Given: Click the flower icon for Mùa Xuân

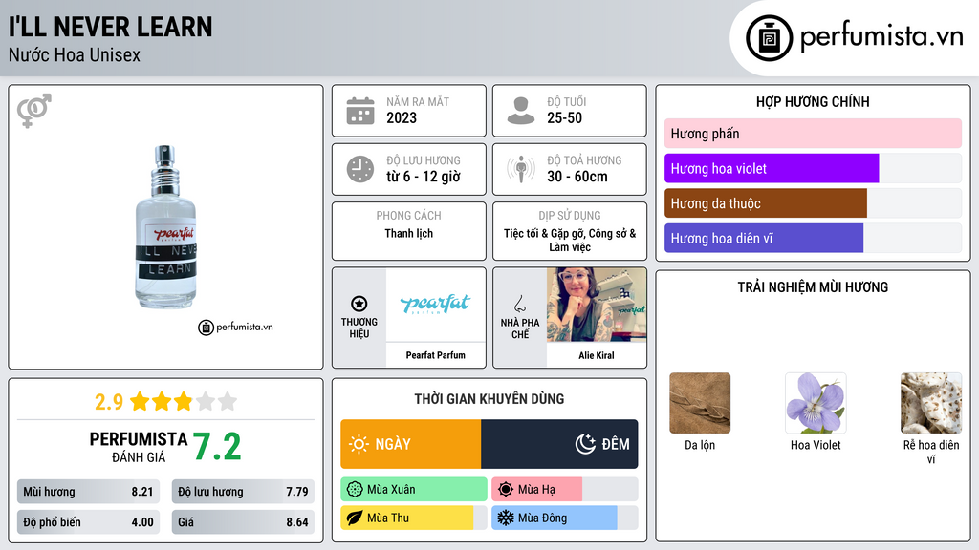Looking at the screenshot, I should pos(355,490).
